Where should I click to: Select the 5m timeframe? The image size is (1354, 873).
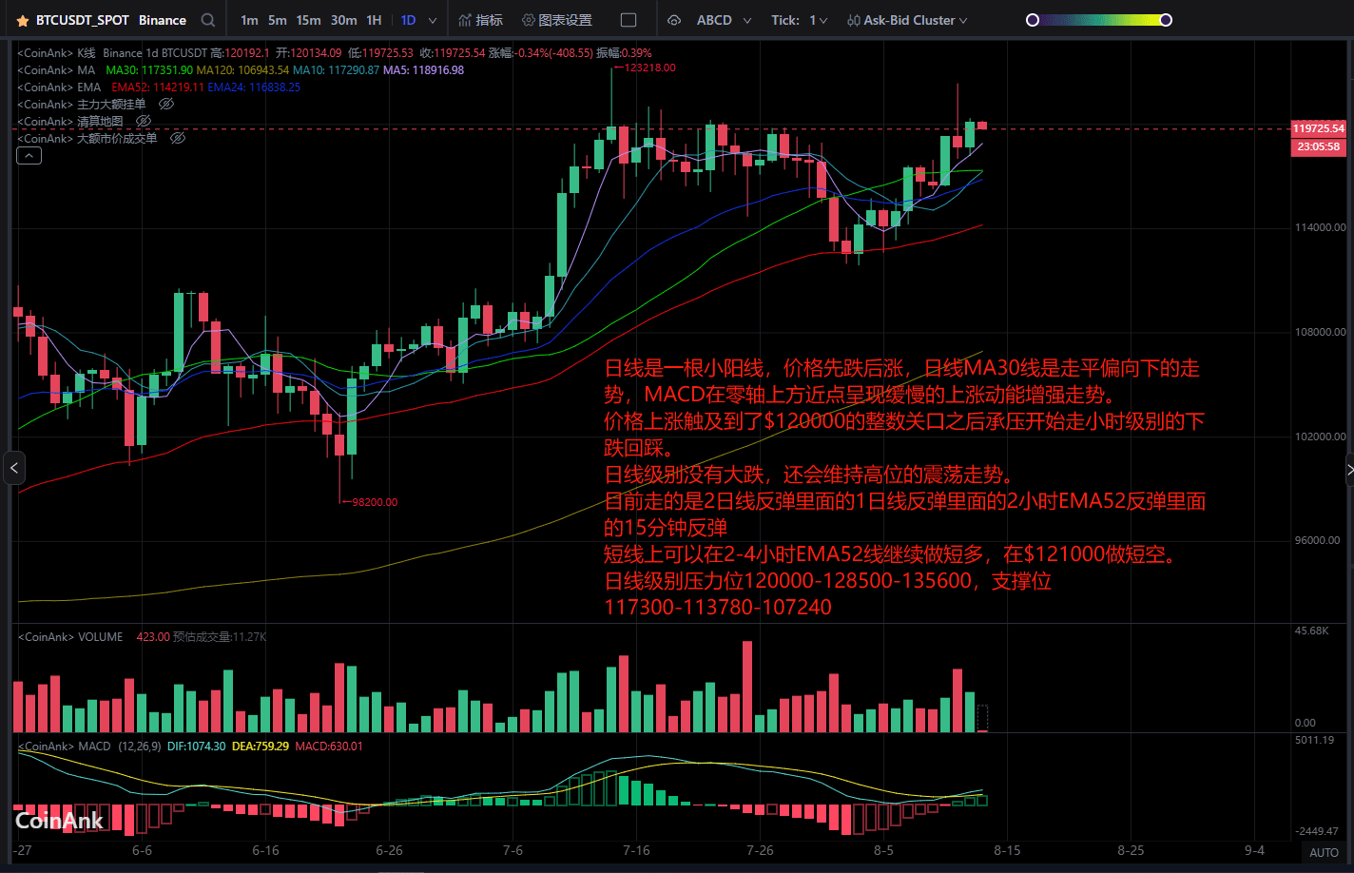tap(277, 20)
